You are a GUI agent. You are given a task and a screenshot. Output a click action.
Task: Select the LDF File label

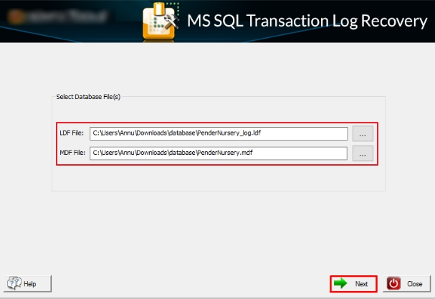pyautogui.click(x=72, y=133)
